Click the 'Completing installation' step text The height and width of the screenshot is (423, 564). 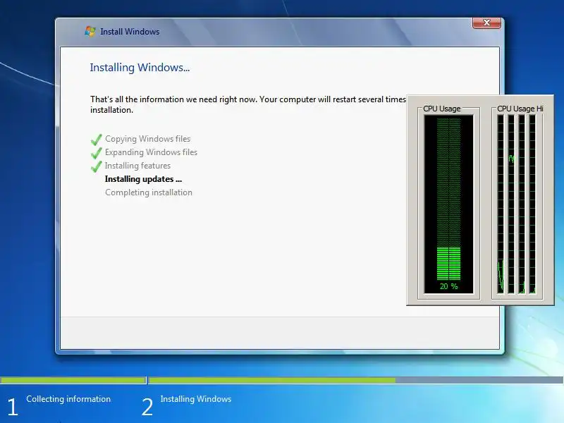coord(149,192)
